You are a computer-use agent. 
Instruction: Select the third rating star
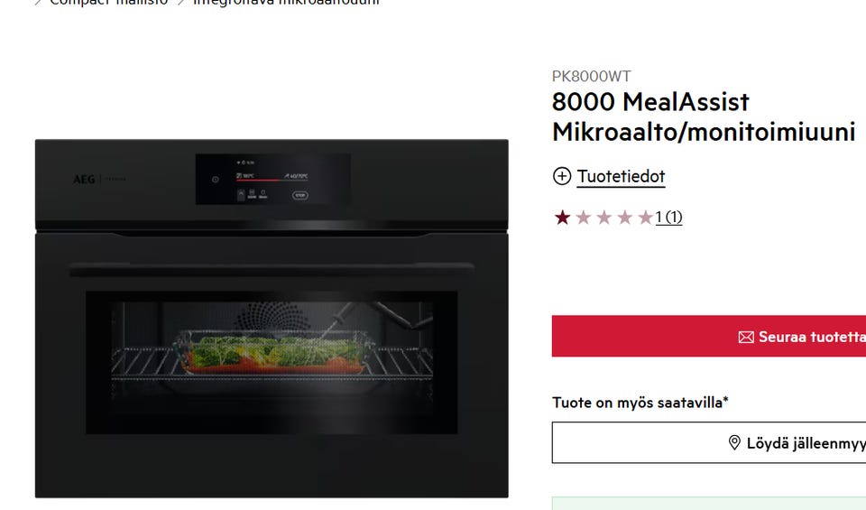[x=604, y=218]
